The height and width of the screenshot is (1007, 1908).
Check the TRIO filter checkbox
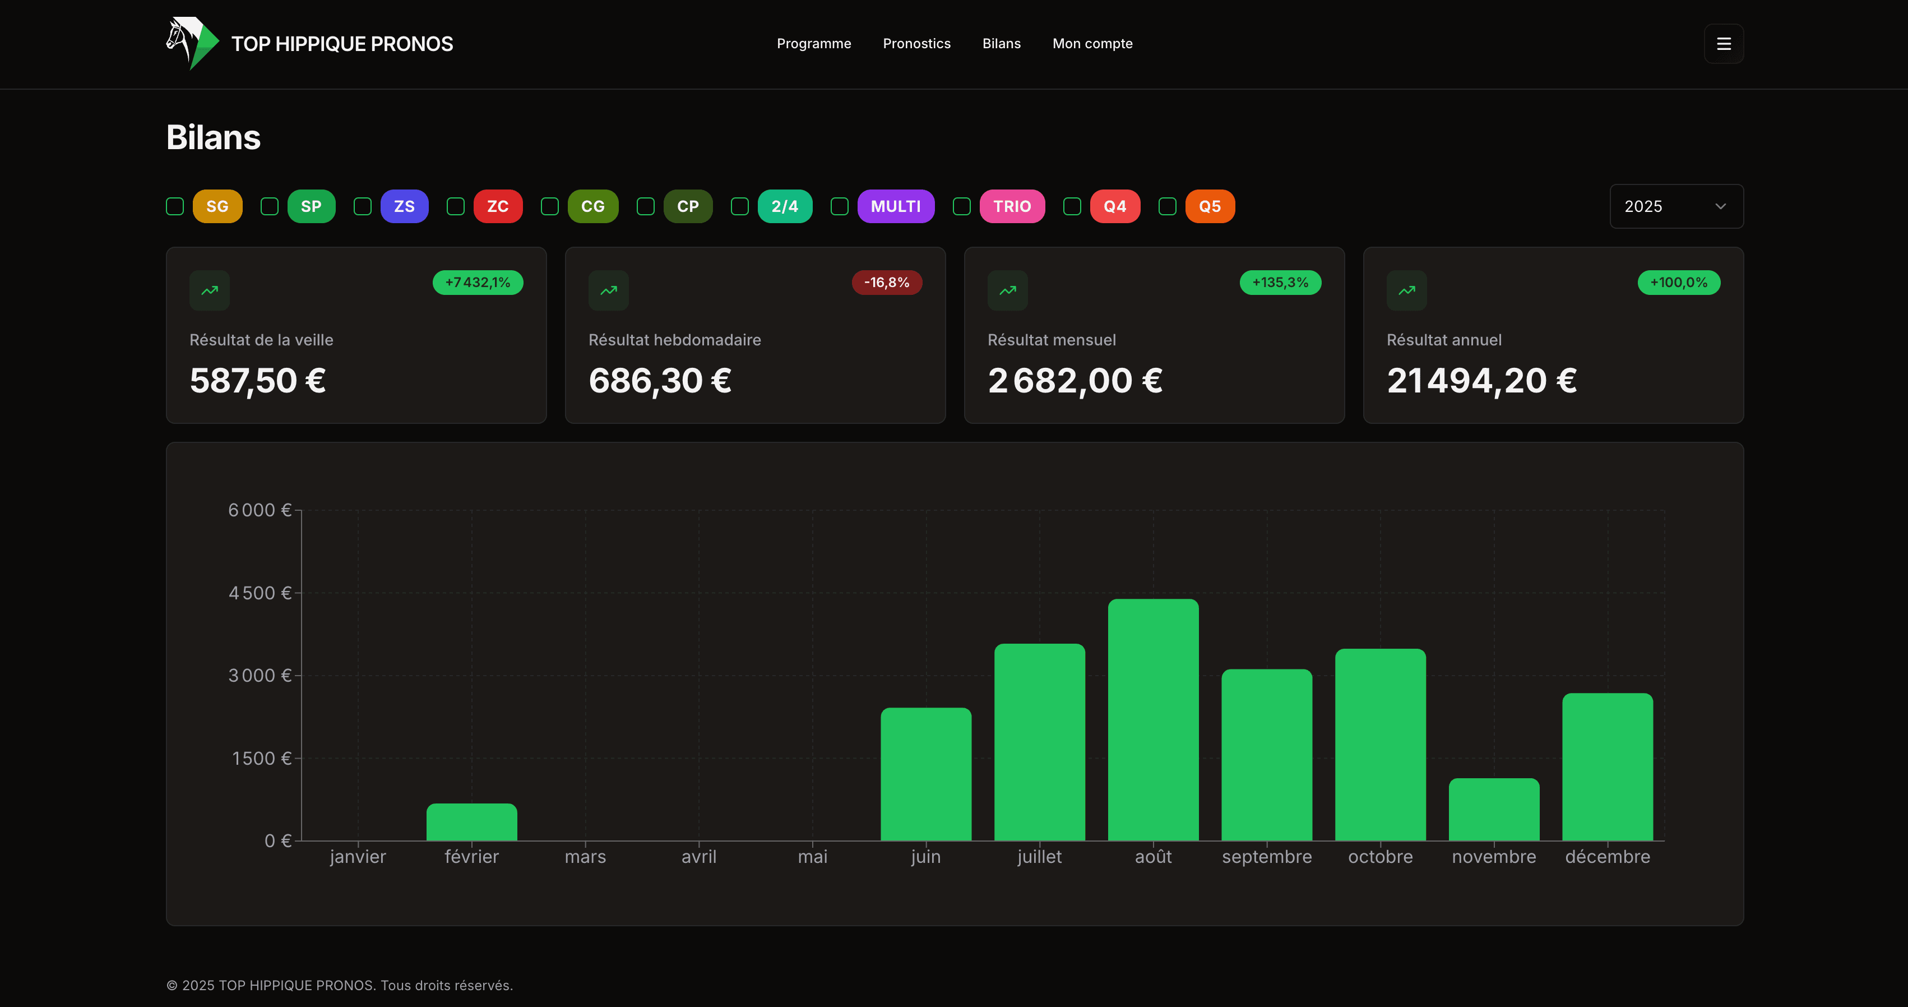(x=961, y=207)
